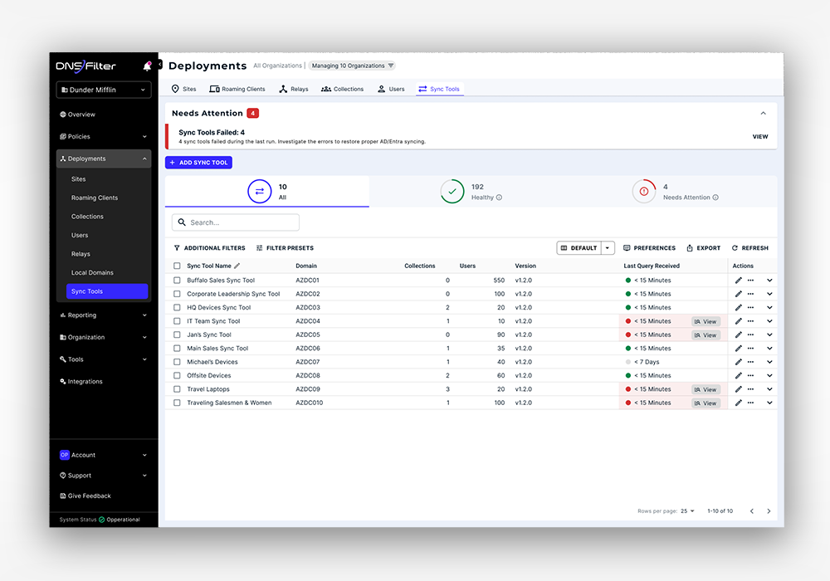Select all rows with header checkbox
830x581 pixels.
(177, 266)
